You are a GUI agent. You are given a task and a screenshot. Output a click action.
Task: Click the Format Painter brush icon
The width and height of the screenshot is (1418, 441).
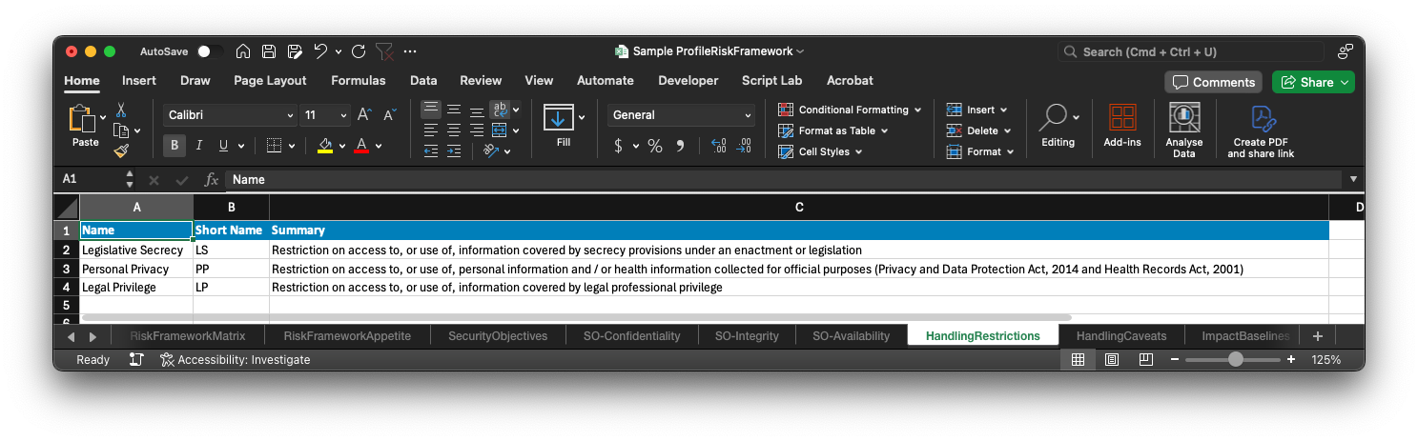[x=121, y=150]
